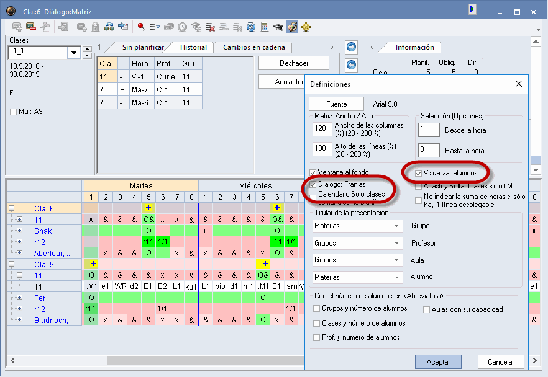Open Cambios en cadena tab
Image resolution: width=548 pixels, height=377 pixels.
pos(253,47)
